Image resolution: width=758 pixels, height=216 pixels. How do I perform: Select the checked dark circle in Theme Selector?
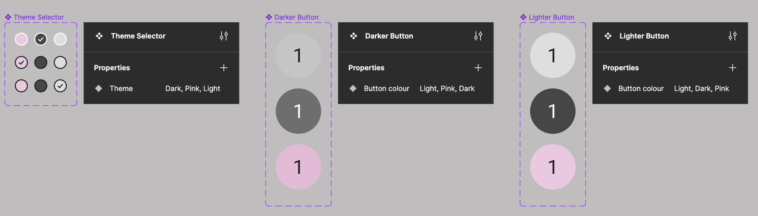coord(41,39)
